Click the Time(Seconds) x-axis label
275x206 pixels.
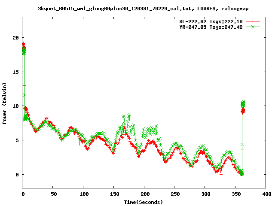point(144,202)
